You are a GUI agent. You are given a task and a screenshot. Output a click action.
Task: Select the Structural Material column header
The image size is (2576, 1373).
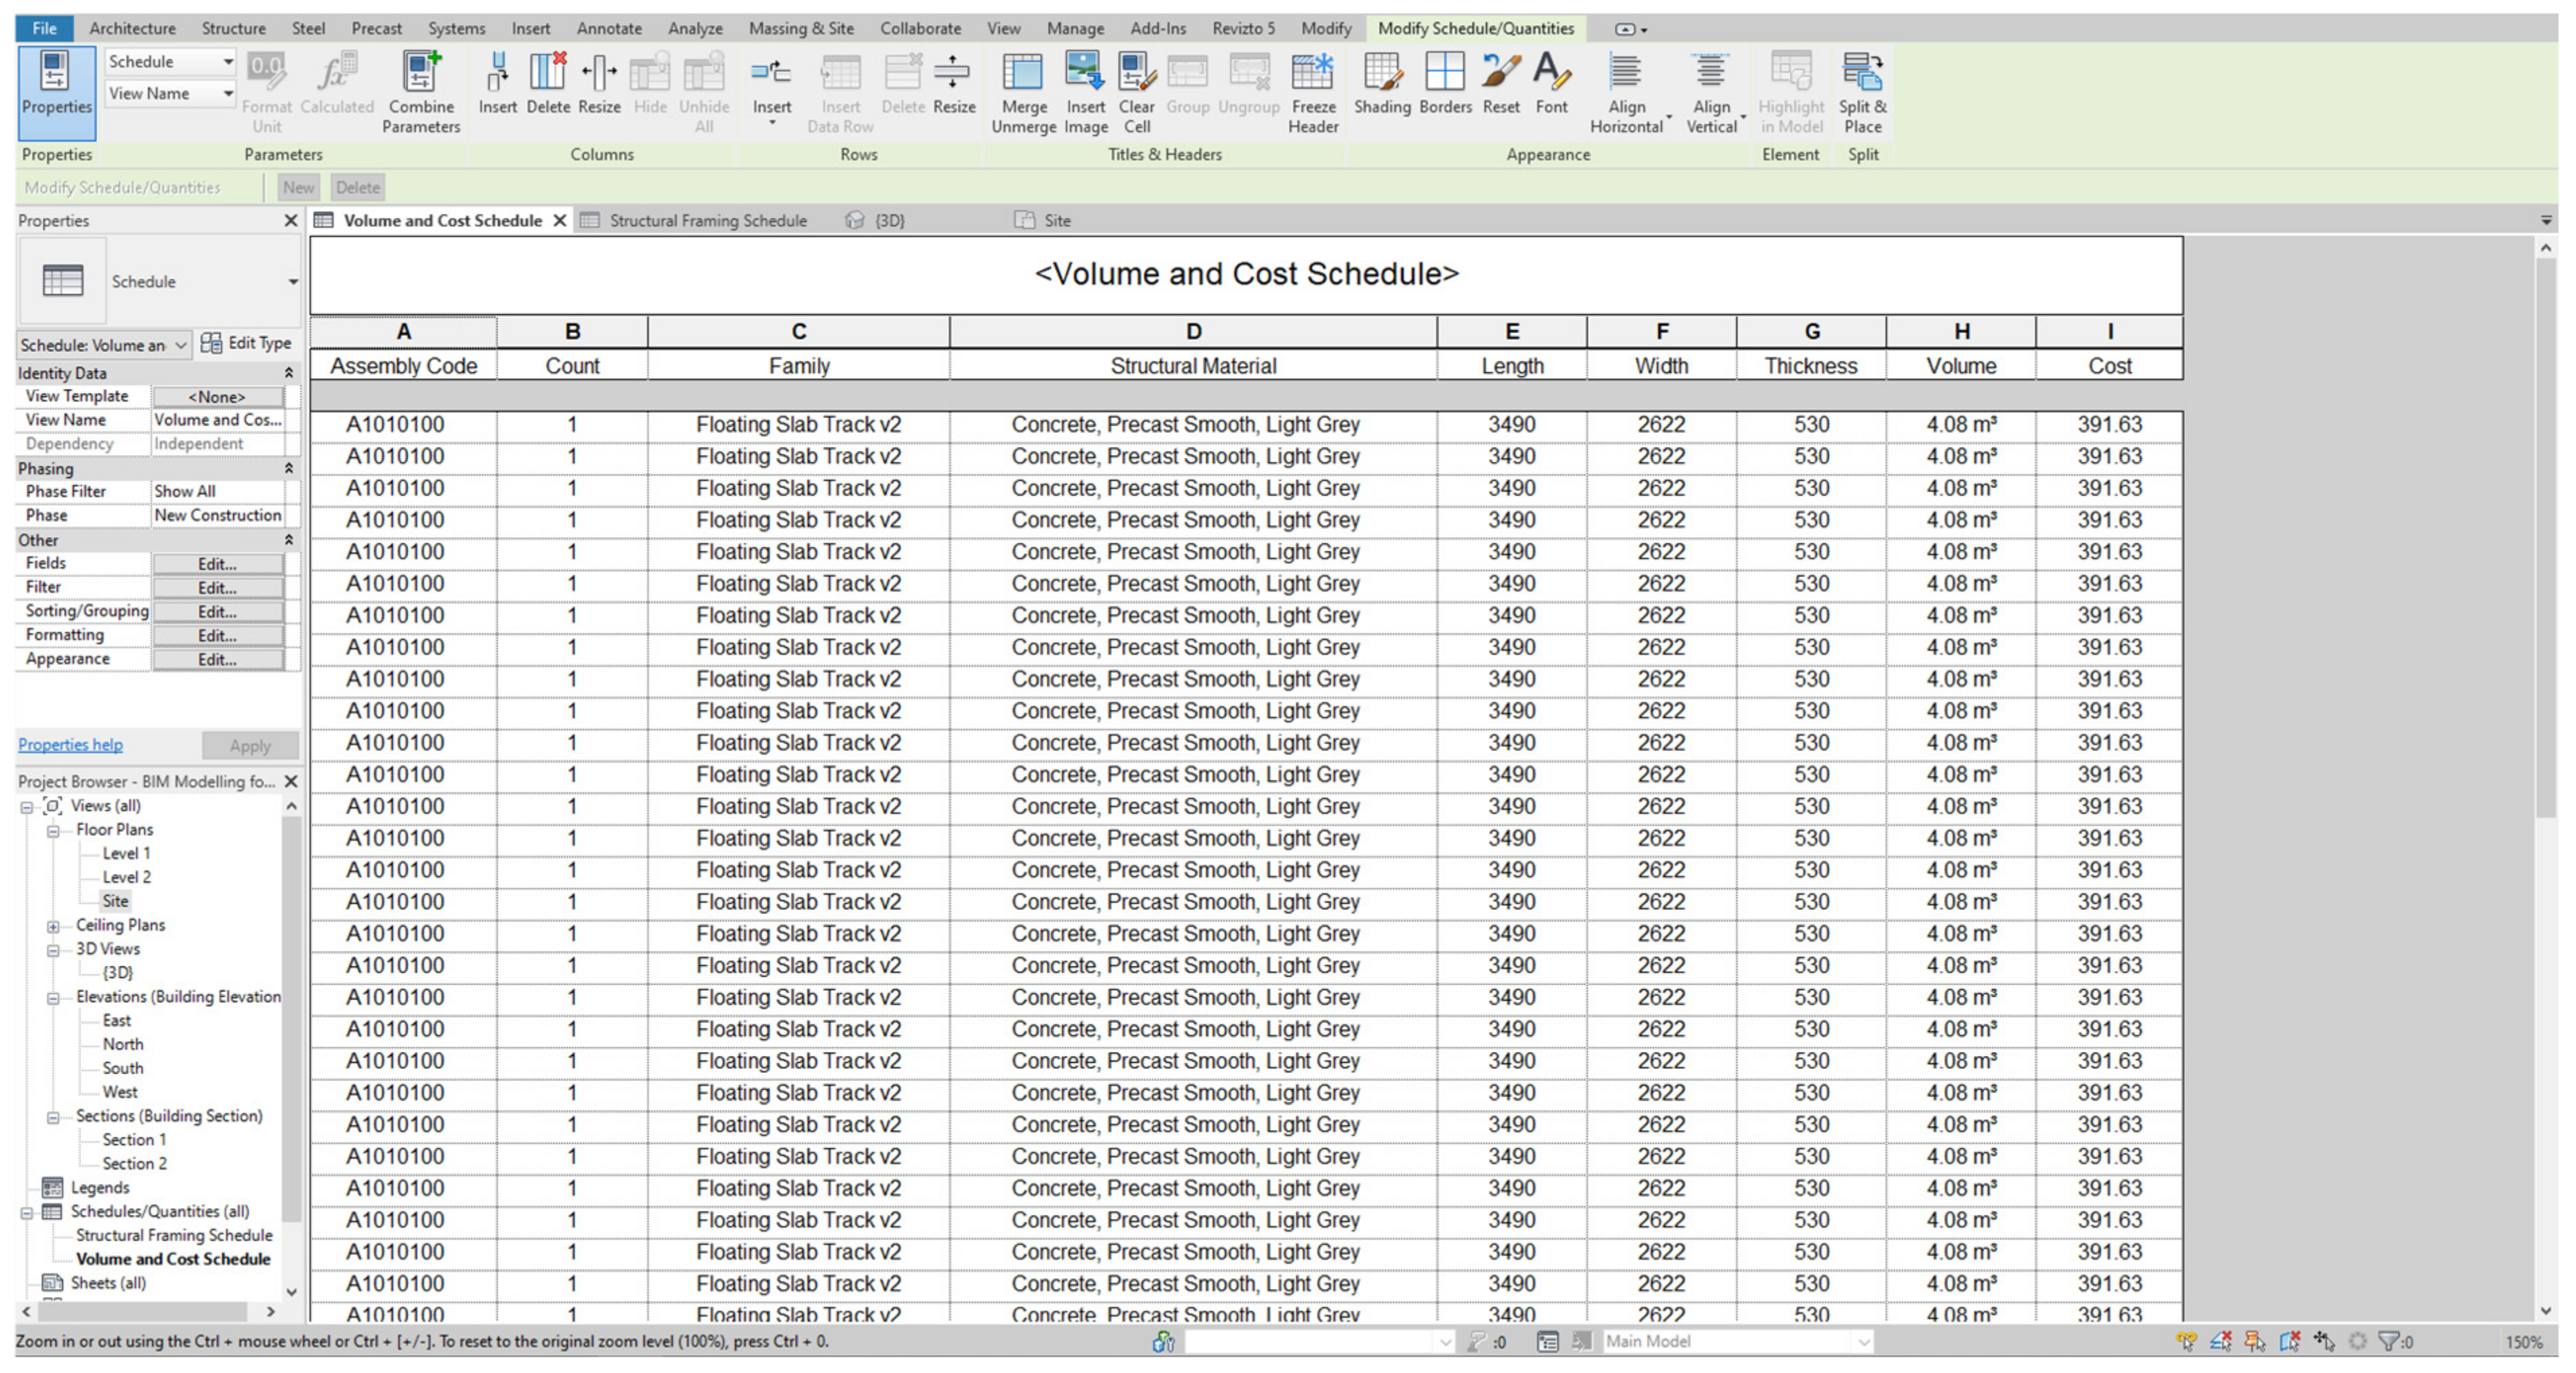1193,366
